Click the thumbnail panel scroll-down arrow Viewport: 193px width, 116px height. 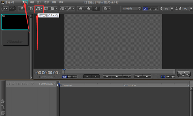coord(31,77)
